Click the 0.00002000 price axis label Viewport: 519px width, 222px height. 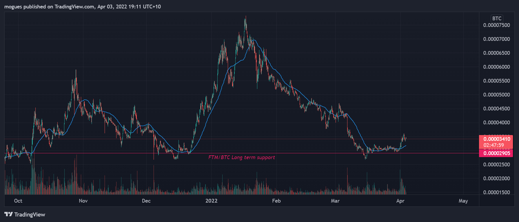496,179
